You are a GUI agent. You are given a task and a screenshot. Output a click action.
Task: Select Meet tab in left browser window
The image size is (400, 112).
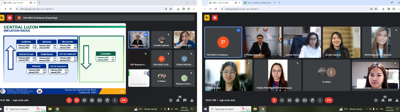(x=20, y=2)
